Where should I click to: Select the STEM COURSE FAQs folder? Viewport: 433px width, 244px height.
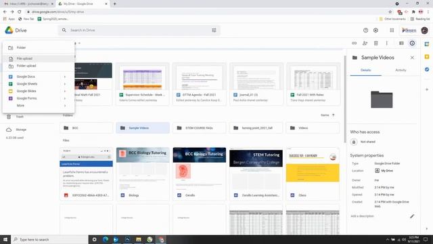click(200, 128)
